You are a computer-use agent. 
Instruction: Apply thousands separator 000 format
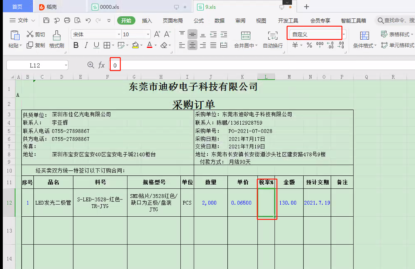point(320,45)
